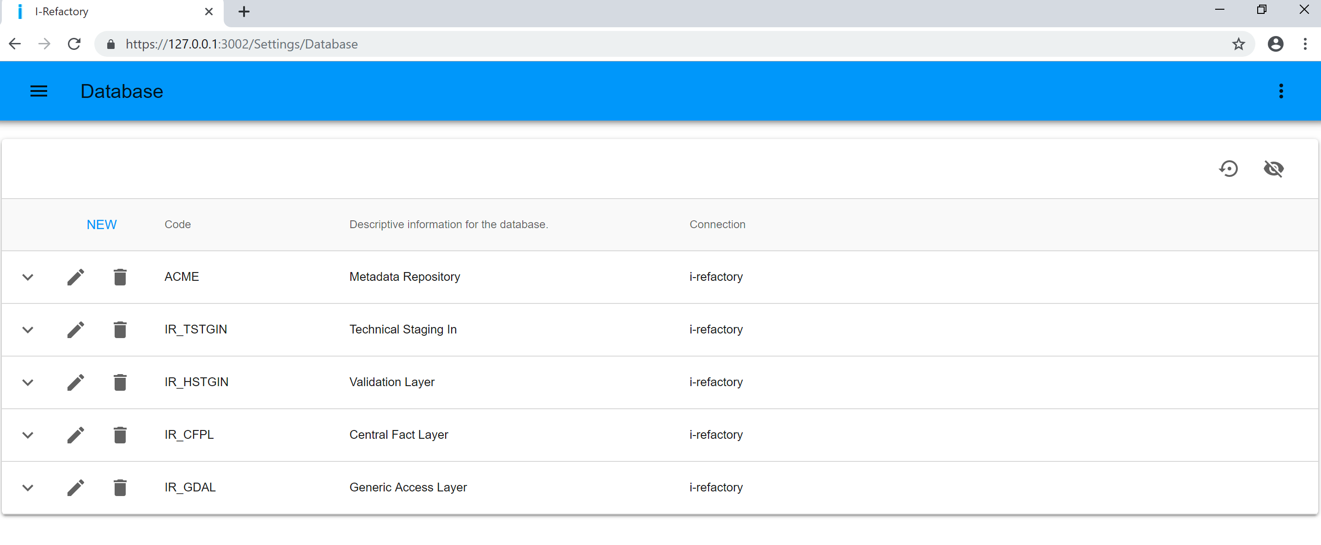View site security lock info
Viewport: 1321px width, 545px height.
(x=111, y=44)
